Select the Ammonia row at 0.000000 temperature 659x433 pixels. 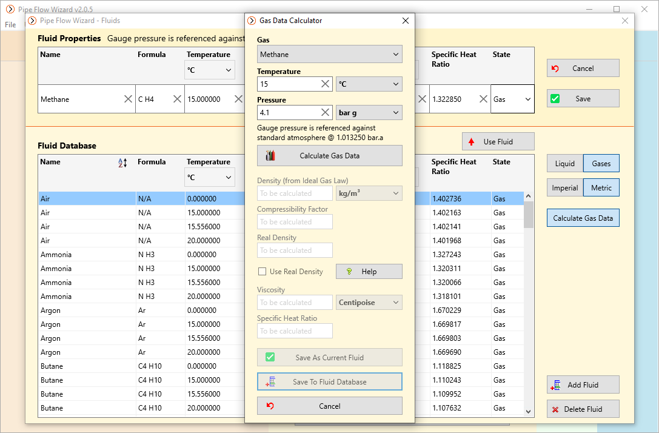(281, 254)
